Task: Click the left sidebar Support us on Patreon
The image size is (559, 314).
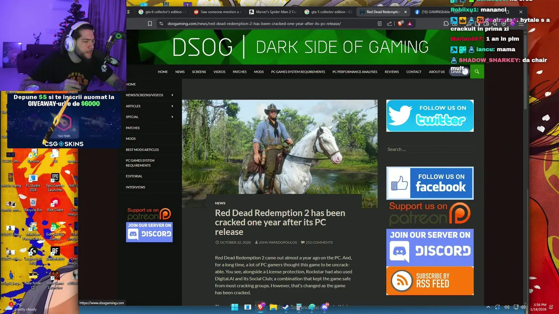Action: click(149, 214)
